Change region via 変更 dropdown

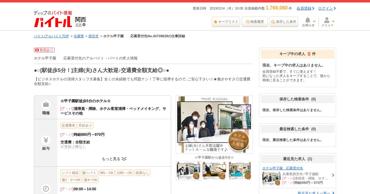[80, 25]
